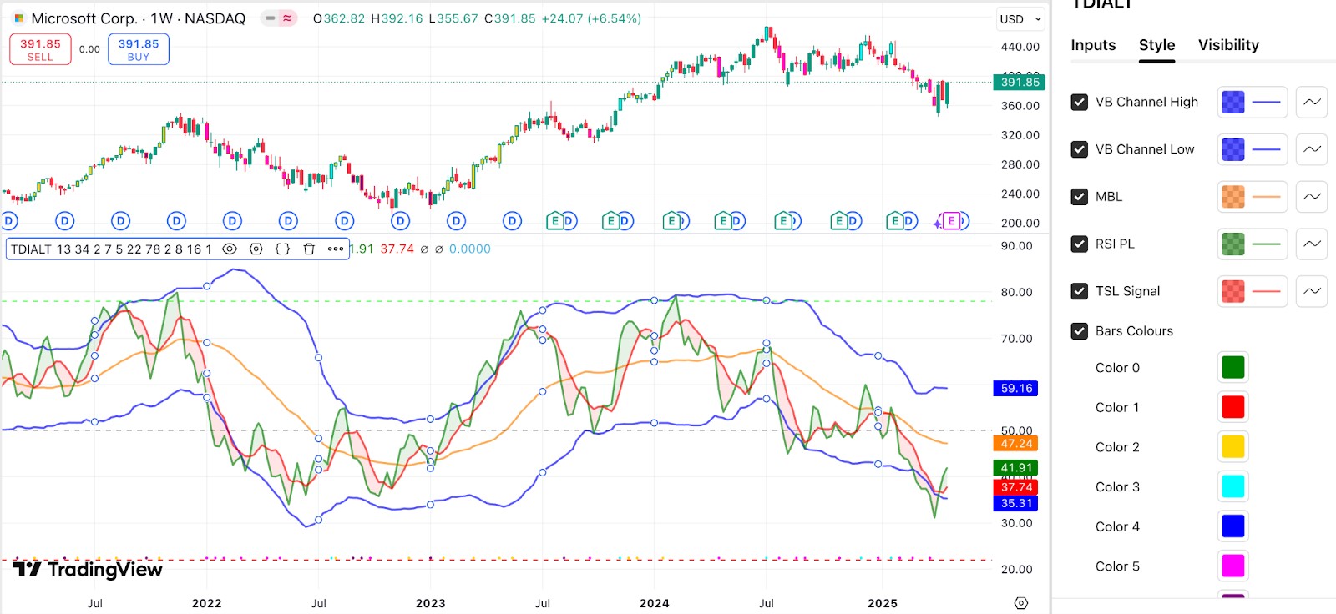Click the 391.85 current price label
This screenshot has height=614, width=1336.
[1020, 82]
